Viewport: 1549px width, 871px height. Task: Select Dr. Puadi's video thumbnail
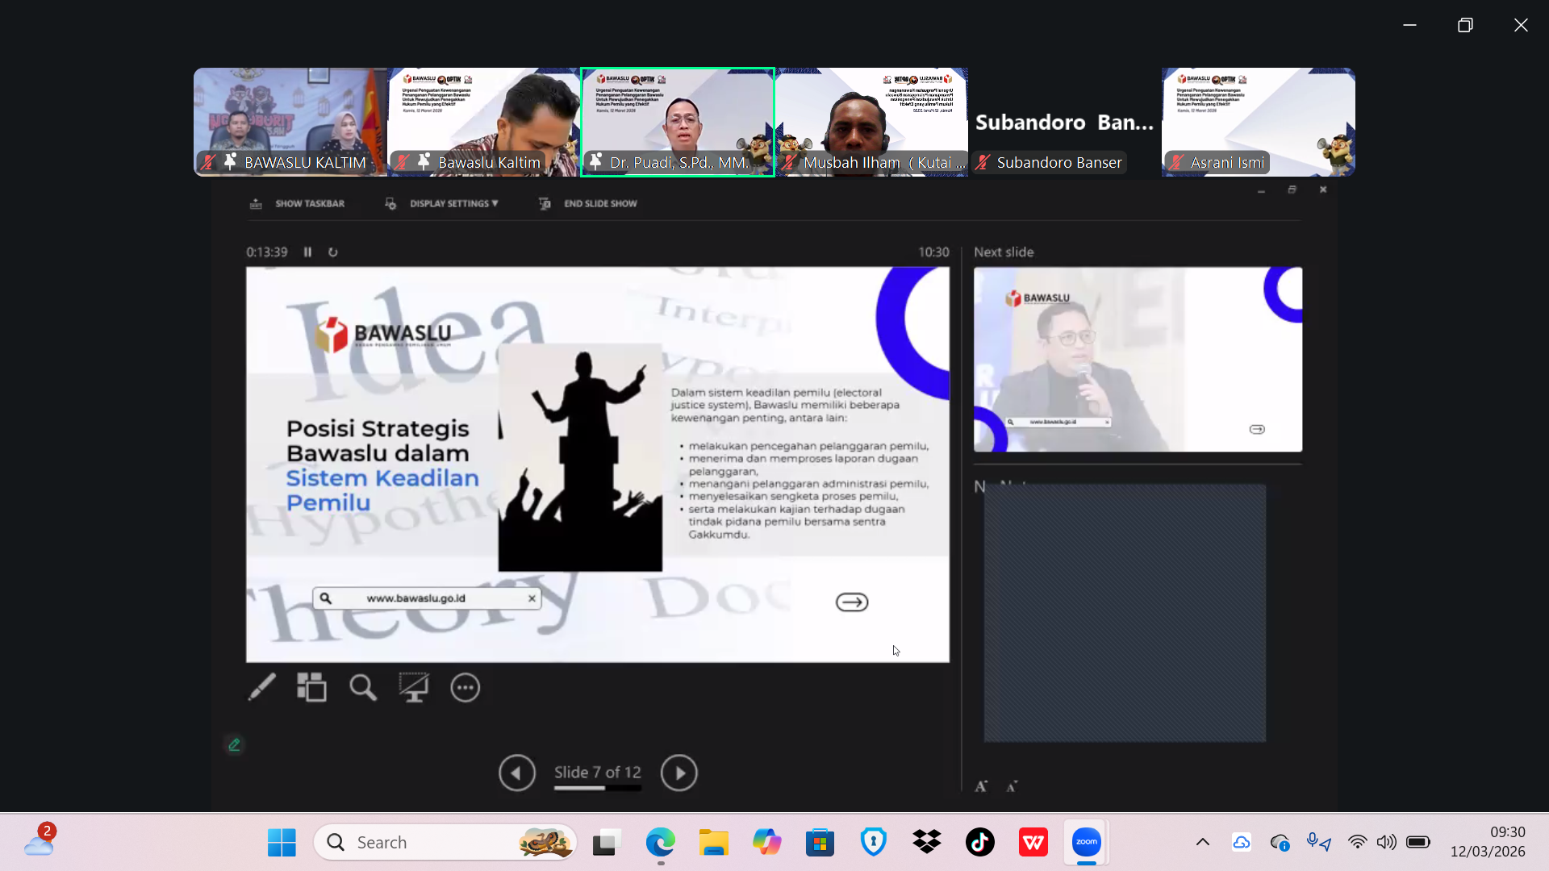click(x=677, y=121)
